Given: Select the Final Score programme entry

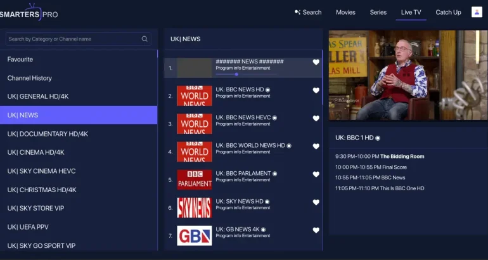Looking at the screenshot, I should tap(371, 167).
